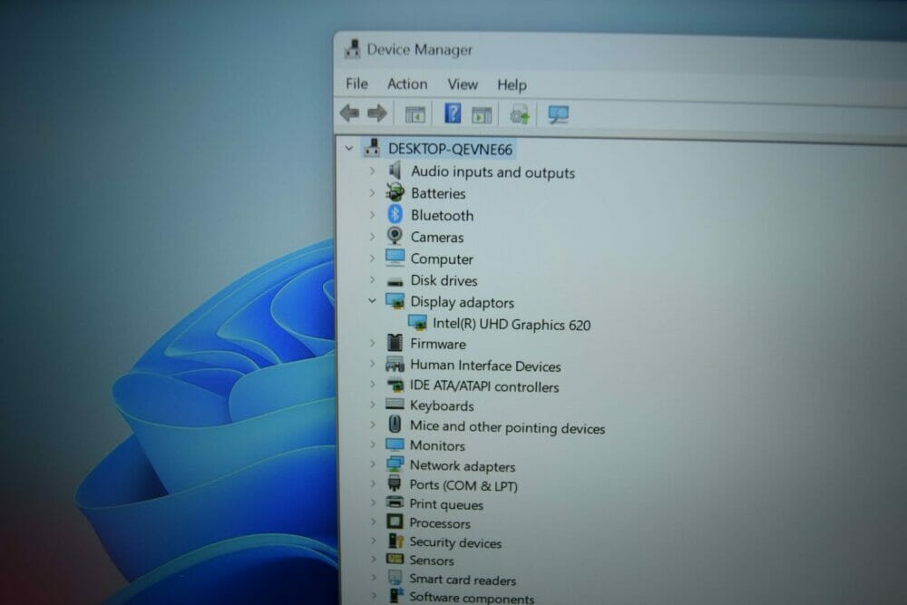The height and width of the screenshot is (605, 907).
Task: Click the Back arrow toolbar button
Action: [350, 112]
